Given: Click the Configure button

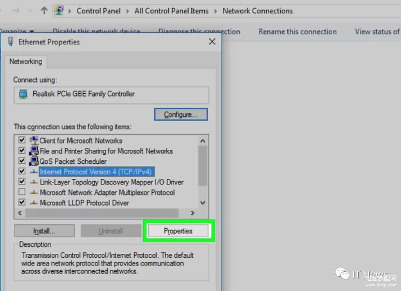Looking at the screenshot, I should pos(181,114).
